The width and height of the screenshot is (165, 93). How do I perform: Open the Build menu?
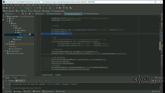click(x=40, y=5)
